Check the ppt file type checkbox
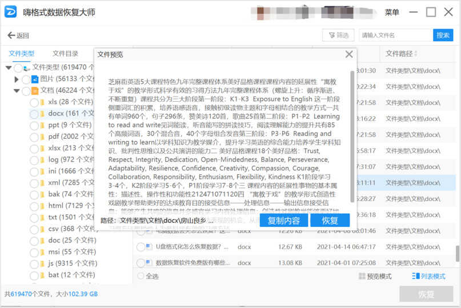Image resolution: width=461 pixels, height=308 pixels. pyautogui.click(x=34, y=126)
